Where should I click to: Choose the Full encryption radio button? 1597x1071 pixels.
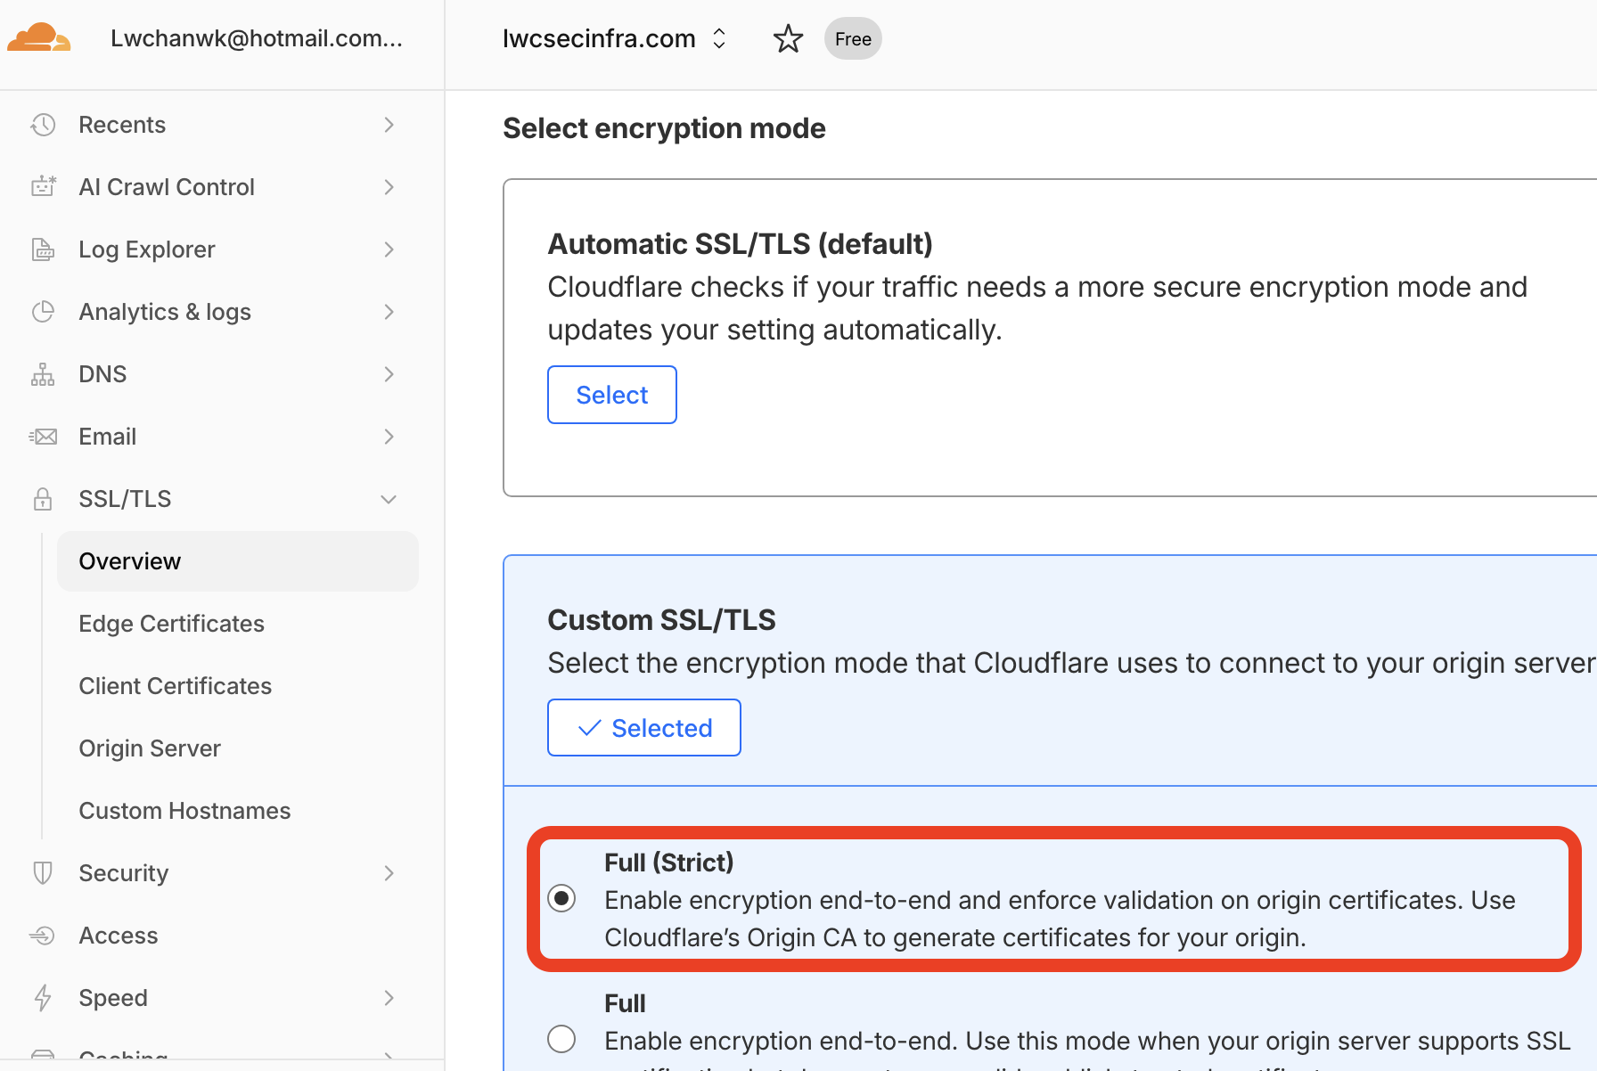[x=561, y=1039]
